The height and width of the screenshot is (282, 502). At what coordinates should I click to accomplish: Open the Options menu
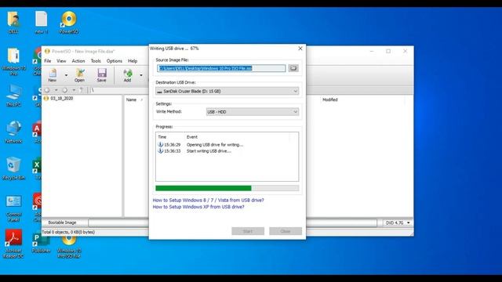(x=115, y=61)
